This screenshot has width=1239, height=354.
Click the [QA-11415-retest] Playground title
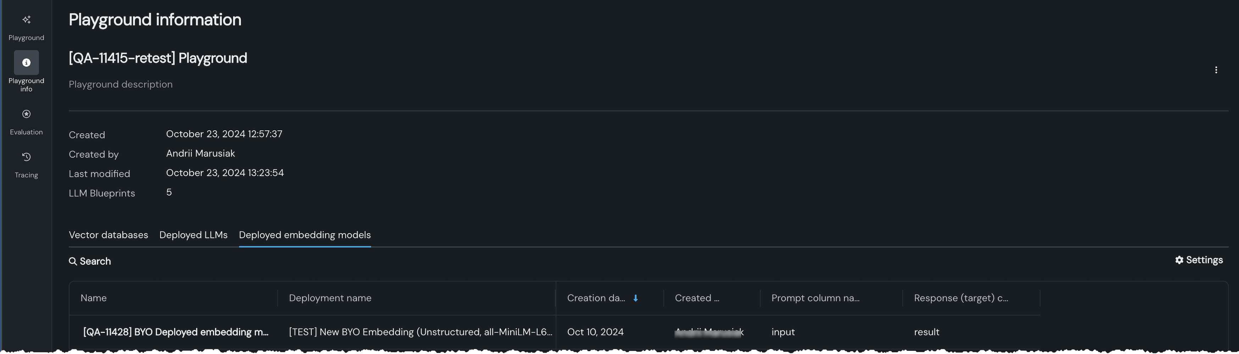click(x=158, y=58)
